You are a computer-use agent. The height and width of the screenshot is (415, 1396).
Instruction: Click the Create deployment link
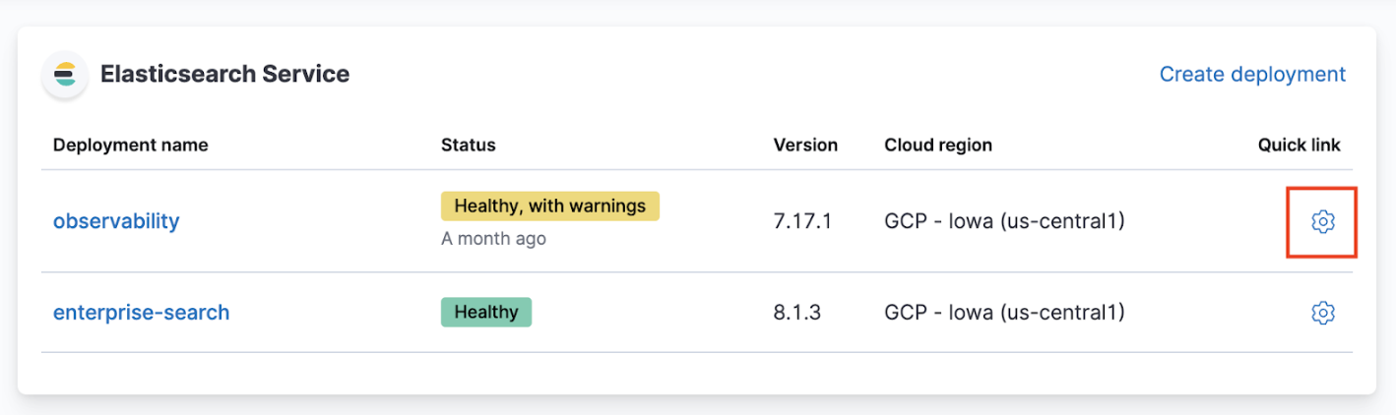click(x=1251, y=75)
